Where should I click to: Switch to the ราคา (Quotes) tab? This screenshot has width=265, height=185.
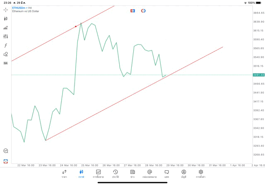[64, 174]
